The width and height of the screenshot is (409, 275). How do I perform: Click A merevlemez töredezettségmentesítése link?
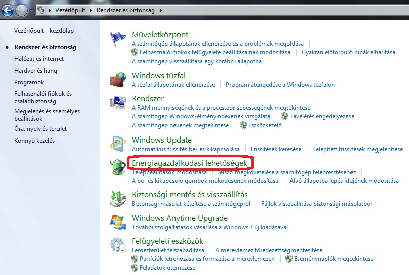click(x=269, y=250)
